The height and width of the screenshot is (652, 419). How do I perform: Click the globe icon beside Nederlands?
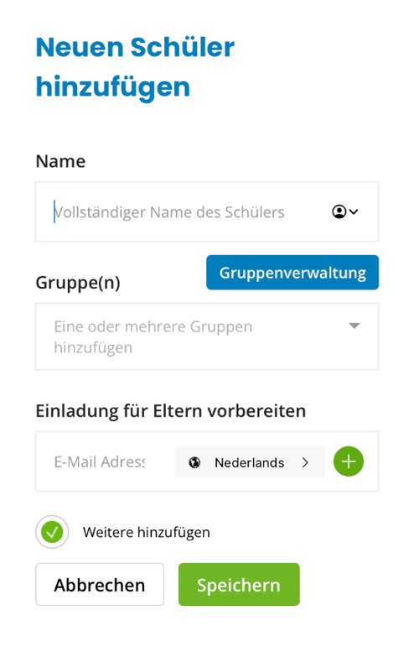coord(194,462)
